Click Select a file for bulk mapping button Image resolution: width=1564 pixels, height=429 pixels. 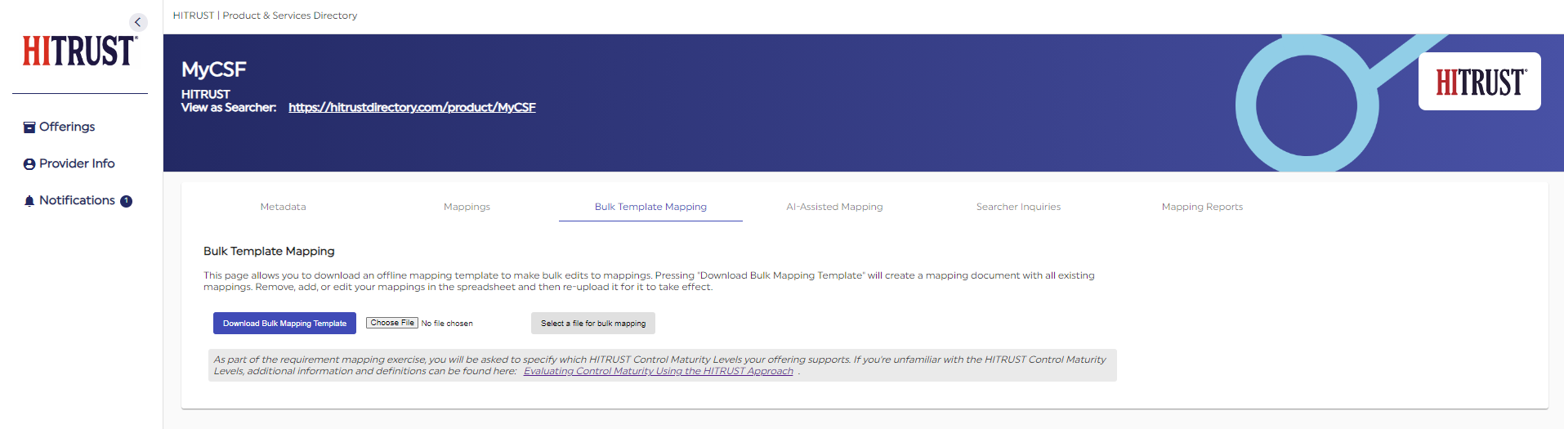pos(593,324)
